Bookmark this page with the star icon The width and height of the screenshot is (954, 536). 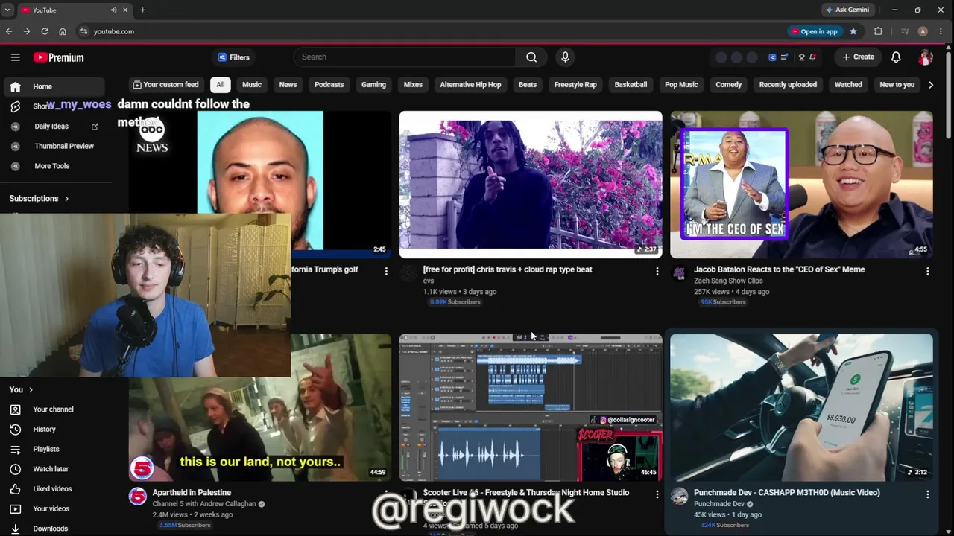tap(853, 31)
